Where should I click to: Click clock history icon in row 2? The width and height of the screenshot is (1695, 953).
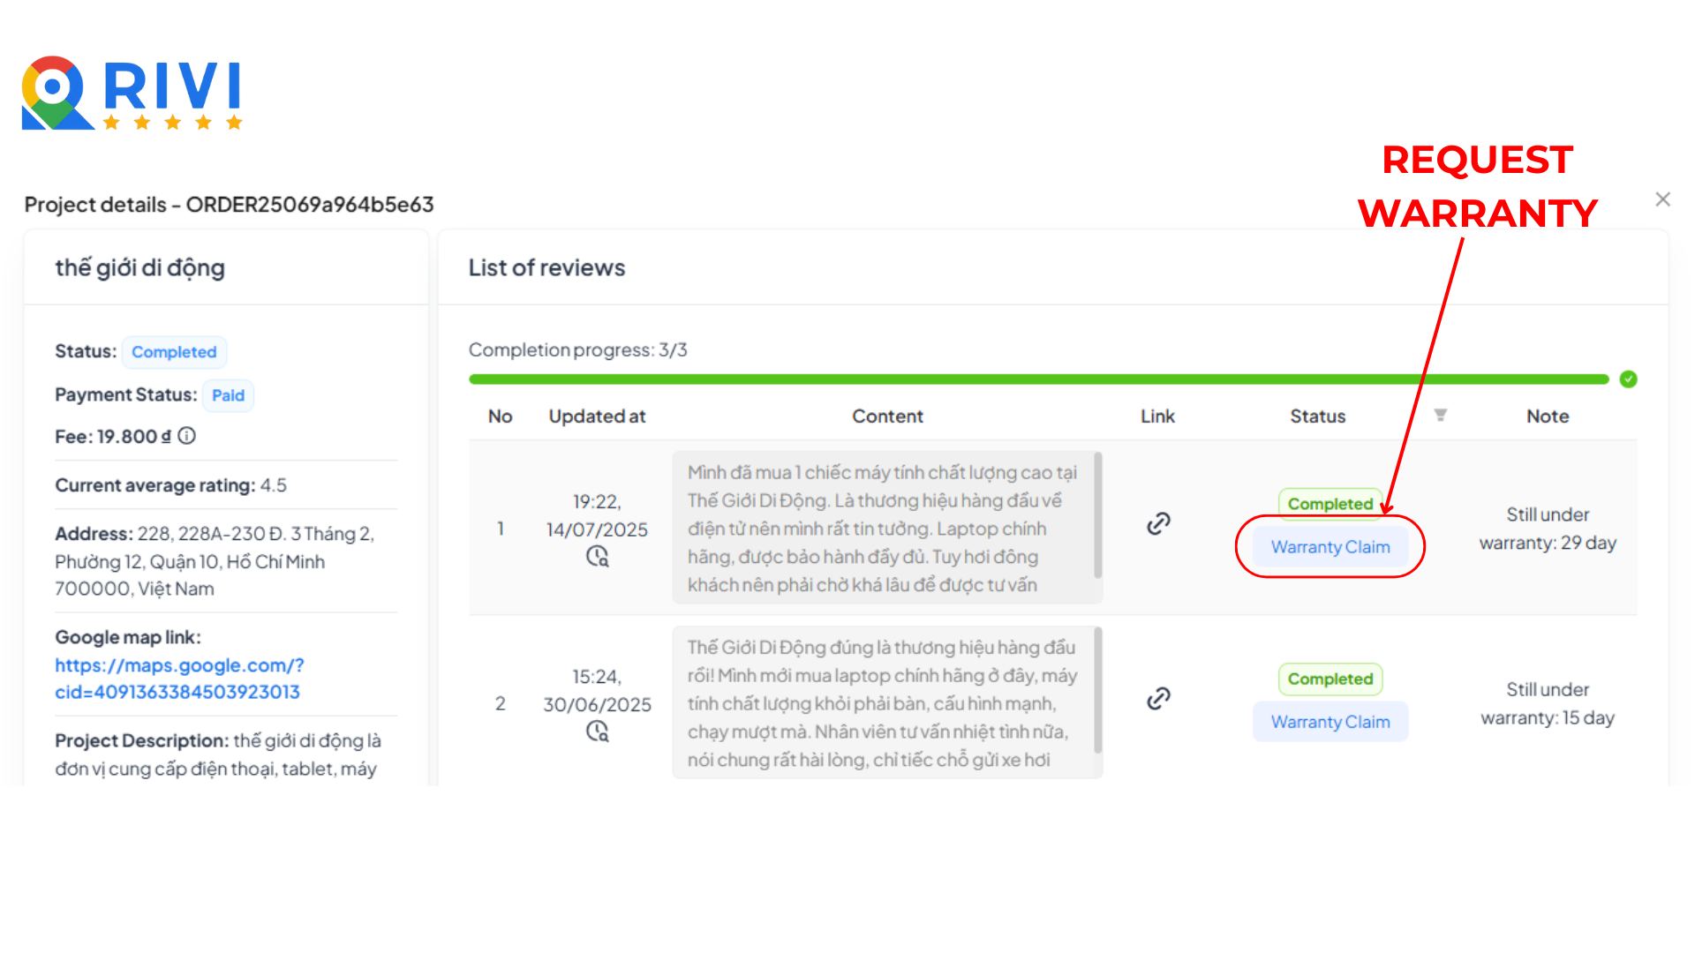(598, 732)
